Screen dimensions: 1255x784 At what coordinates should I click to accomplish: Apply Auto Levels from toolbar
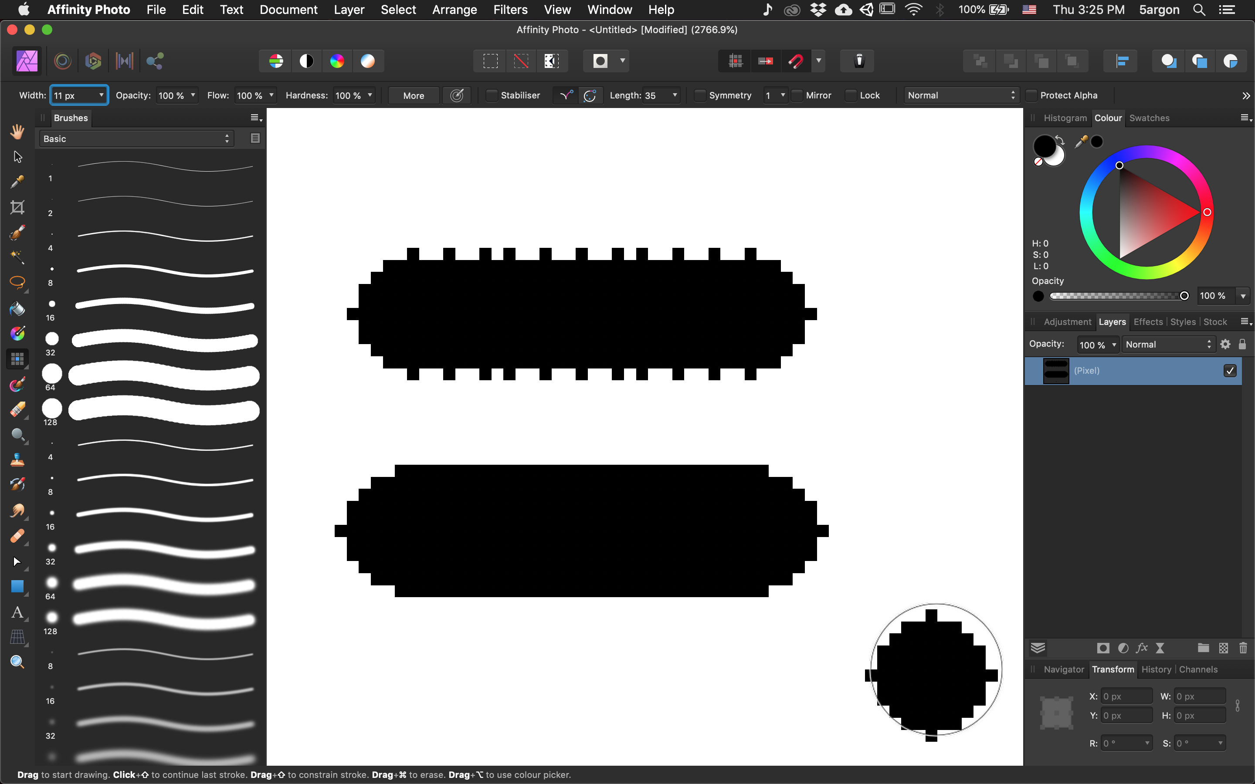276,61
